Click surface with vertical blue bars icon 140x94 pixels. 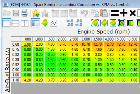tap(104, 23)
